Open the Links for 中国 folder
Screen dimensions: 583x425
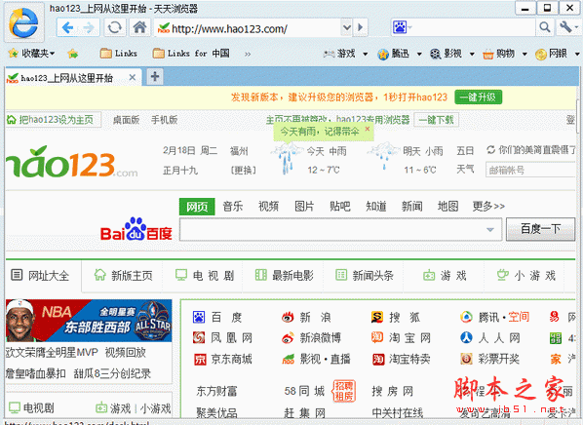191,54
